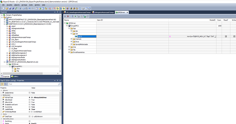236x124 pixels.
Task: Switch to L00_HomeRegistroMotorizadoTempo tab
Action: (77, 13)
